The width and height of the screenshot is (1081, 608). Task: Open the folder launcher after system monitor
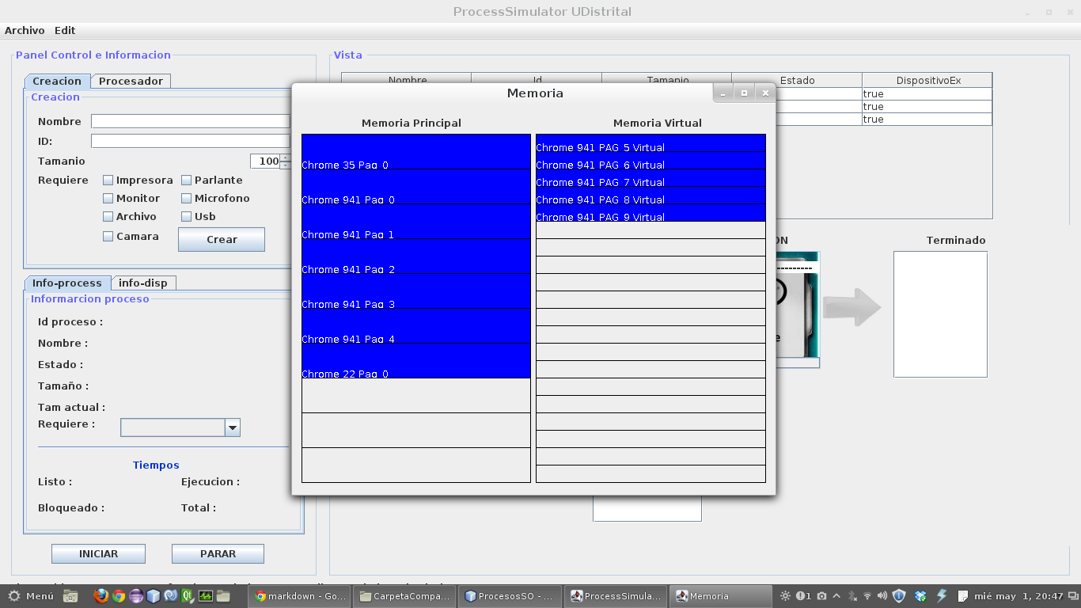pyautogui.click(x=223, y=596)
